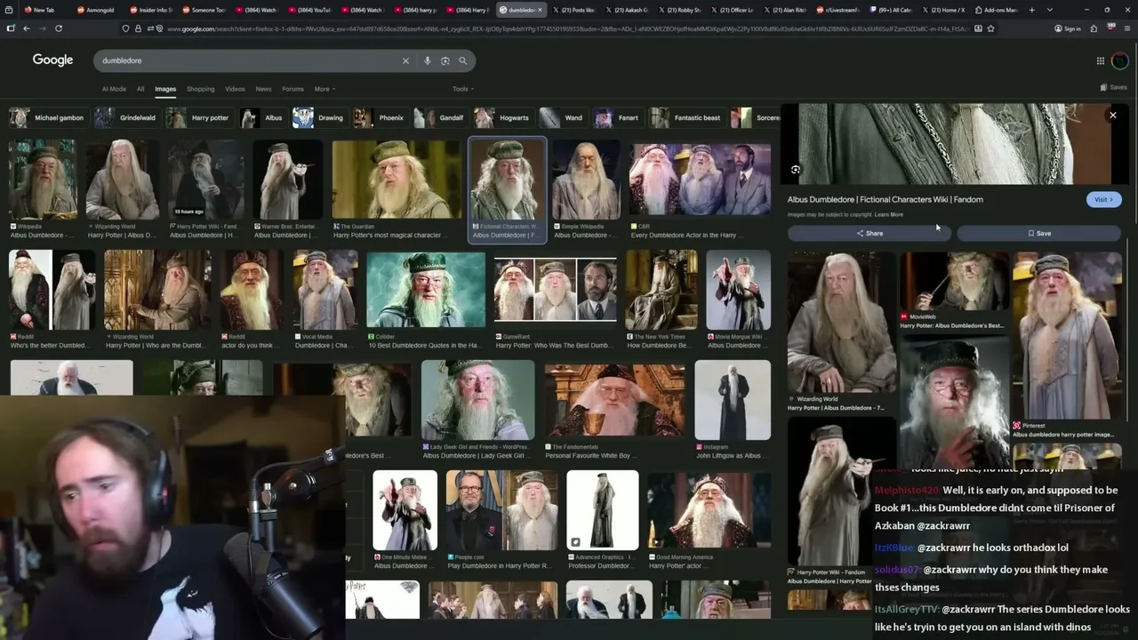Open the Saves collection link
This screenshot has width=1138, height=640.
(x=1114, y=87)
